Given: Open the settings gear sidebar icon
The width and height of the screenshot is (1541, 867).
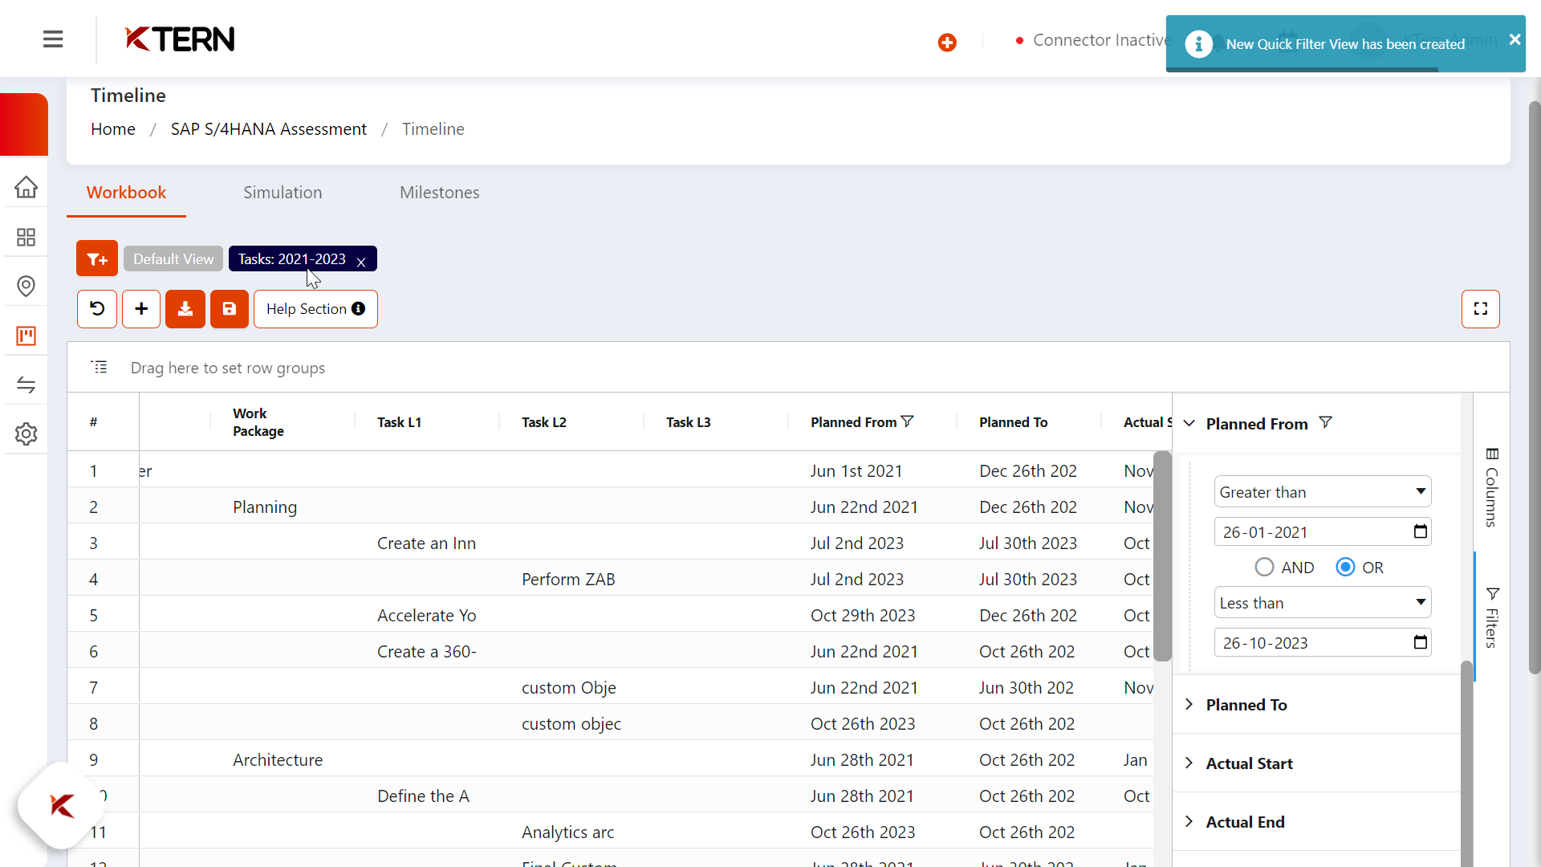Looking at the screenshot, I should point(26,433).
